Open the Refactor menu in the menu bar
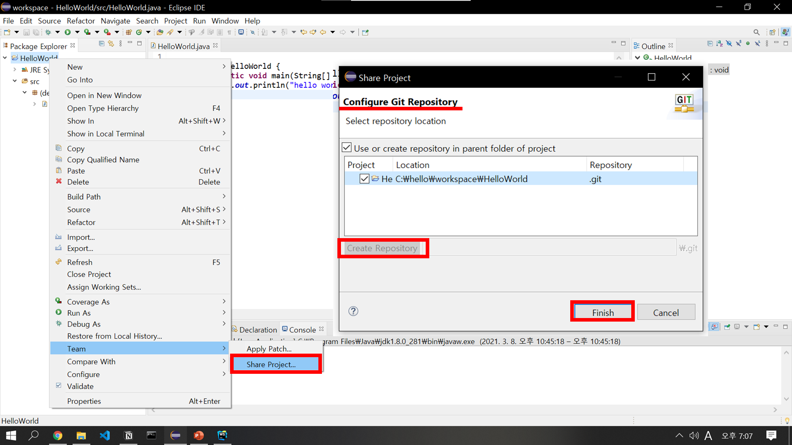Image resolution: width=792 pixels, height=445 pixels. 81,21
